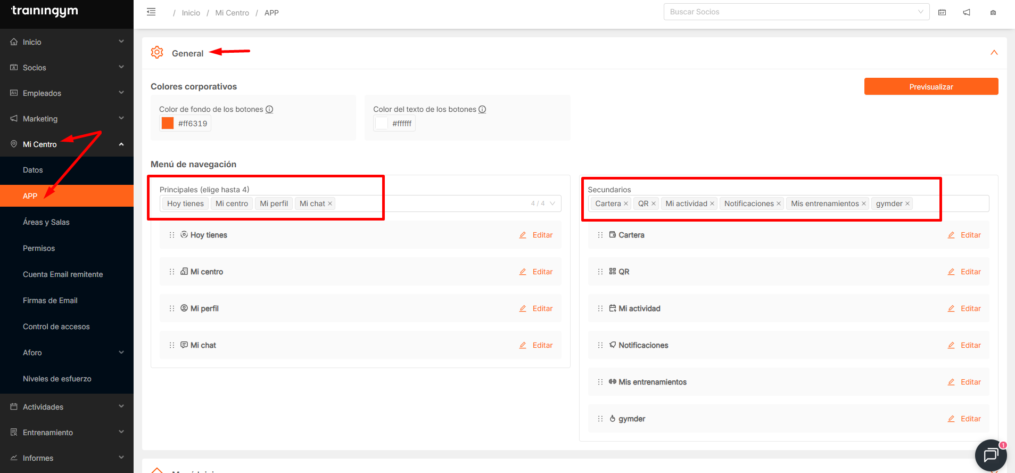Screen dimensions: 1015x473
Task: Remove the gymder tag from Secundarios
Action: point(907,203)
